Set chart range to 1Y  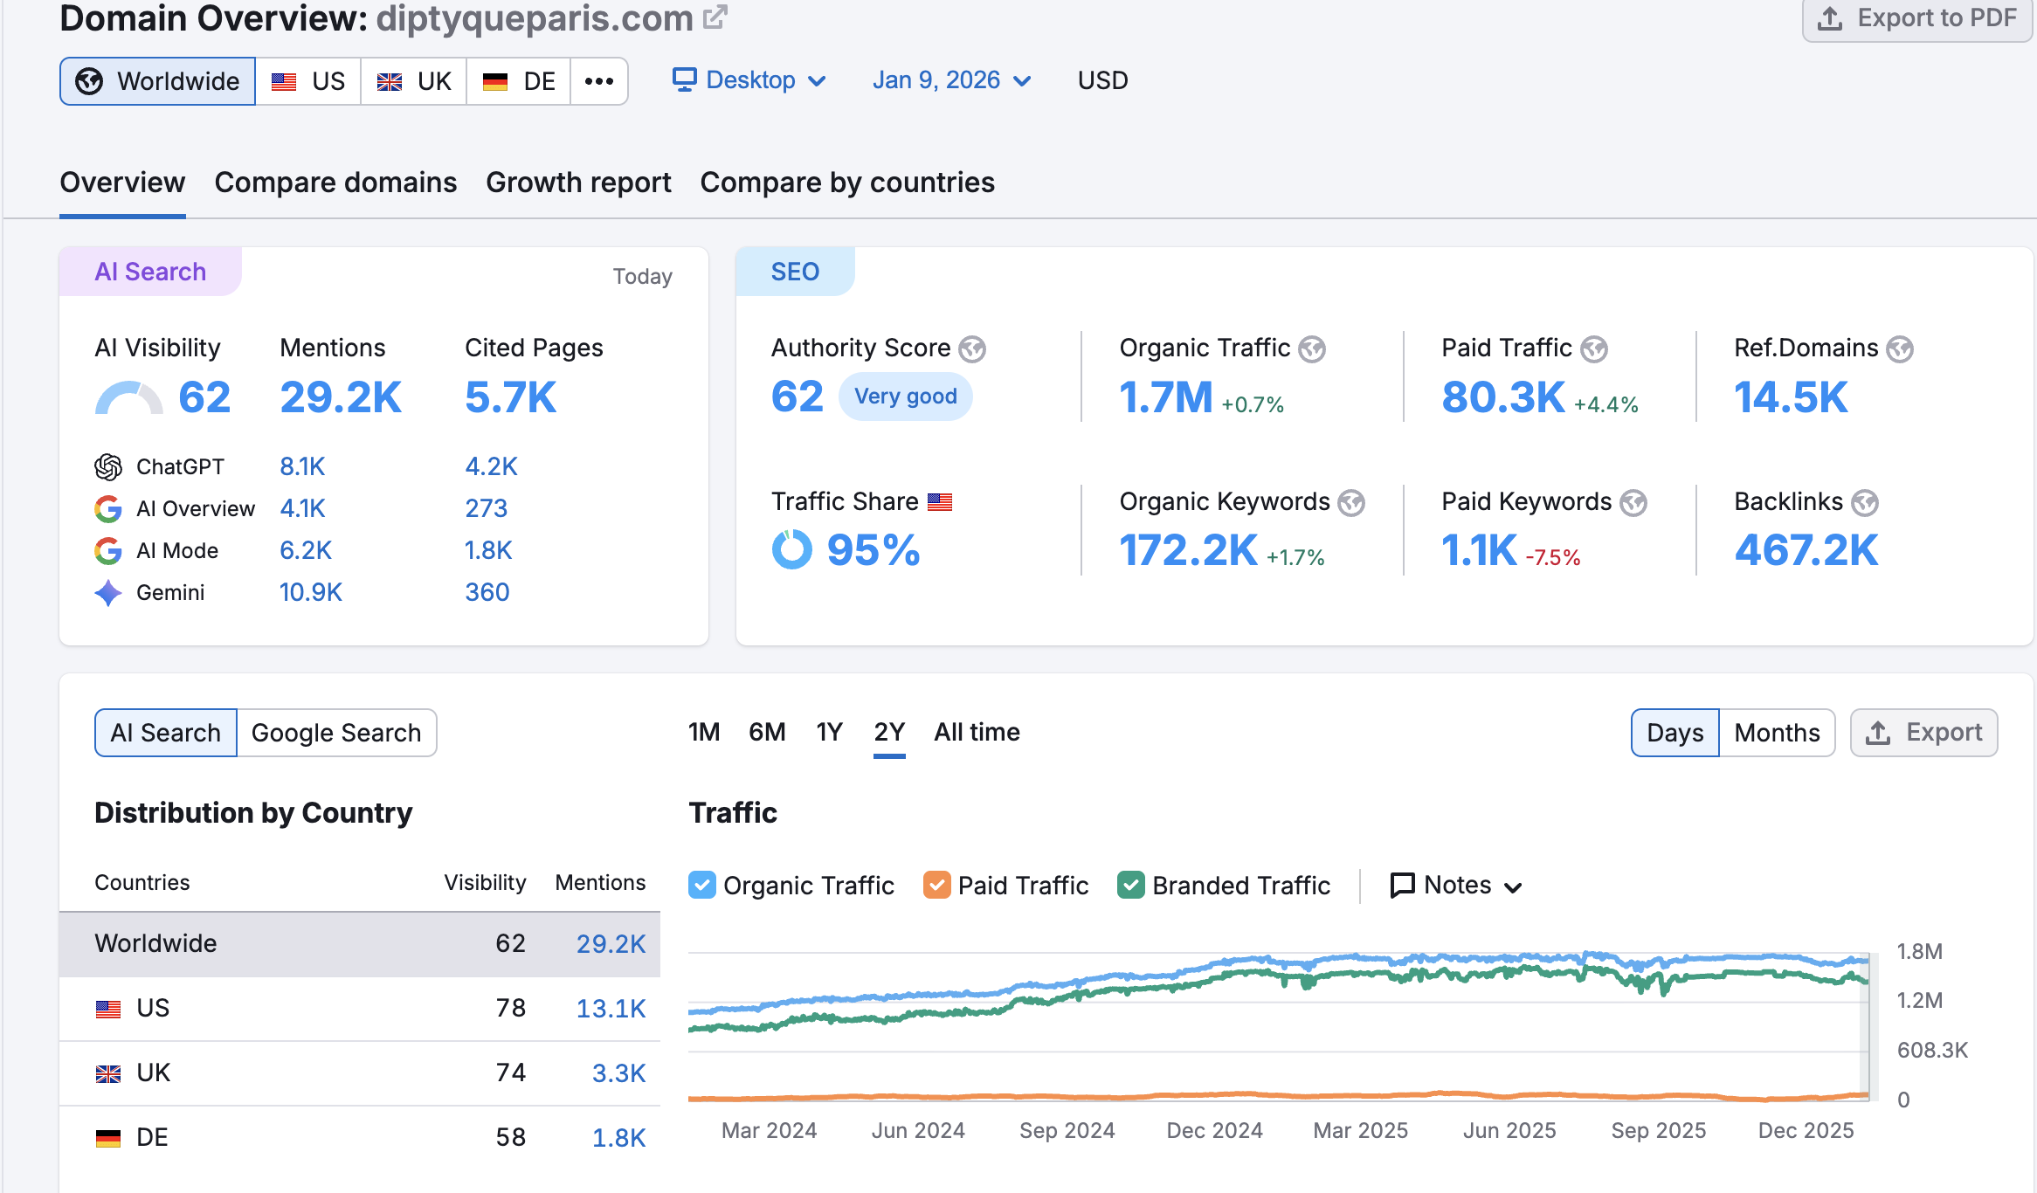(x=830, y=732)
